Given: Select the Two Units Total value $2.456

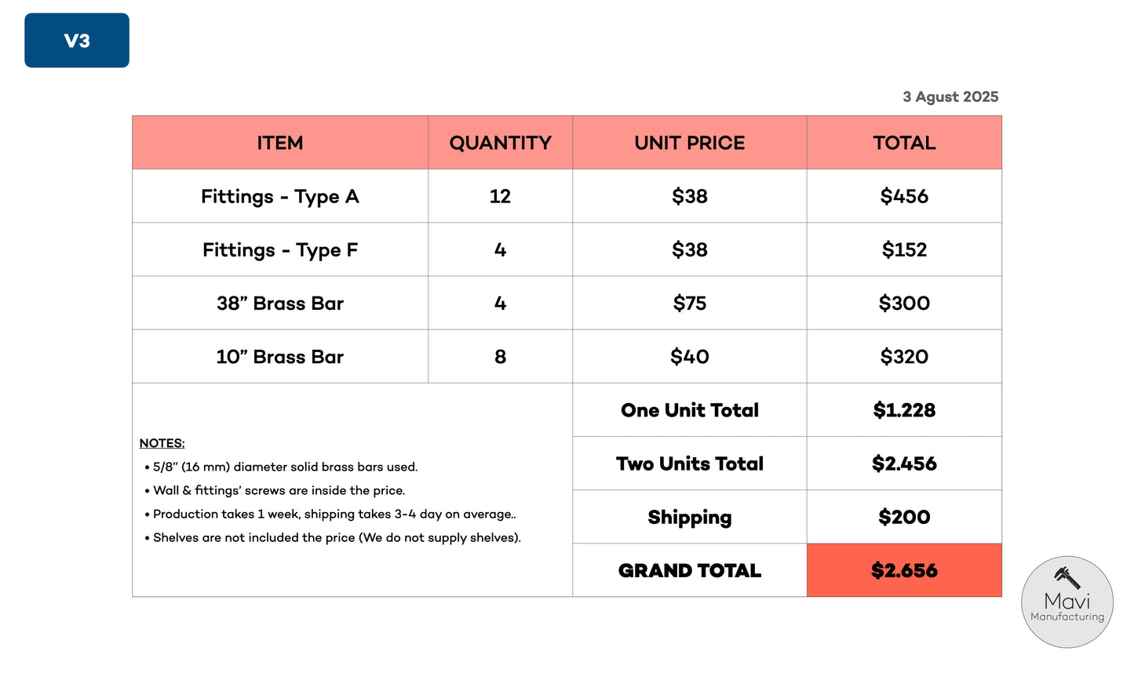Looking at the screenshot, I should coord(904,464).
